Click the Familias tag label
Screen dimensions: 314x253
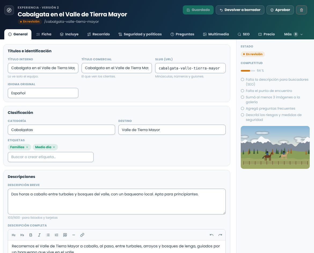point(17,147)
